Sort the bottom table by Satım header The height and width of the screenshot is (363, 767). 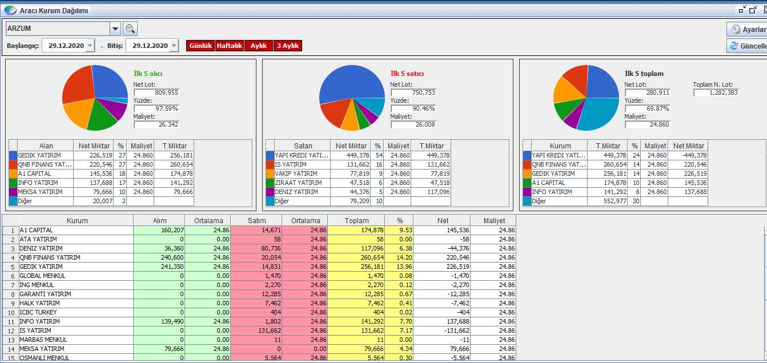[256, 220]
